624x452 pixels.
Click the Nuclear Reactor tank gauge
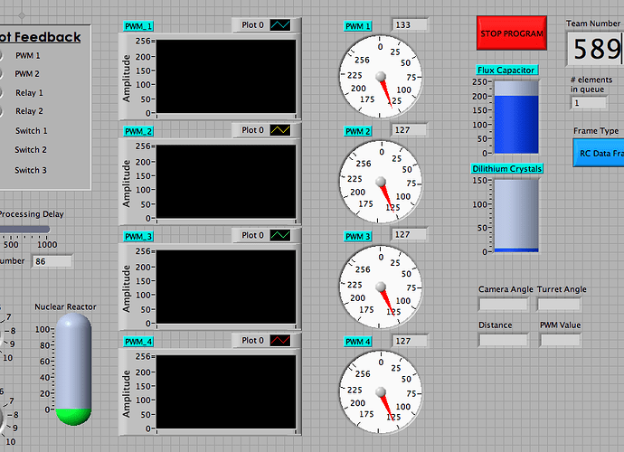pyautogui.click(x=73, y=369)
